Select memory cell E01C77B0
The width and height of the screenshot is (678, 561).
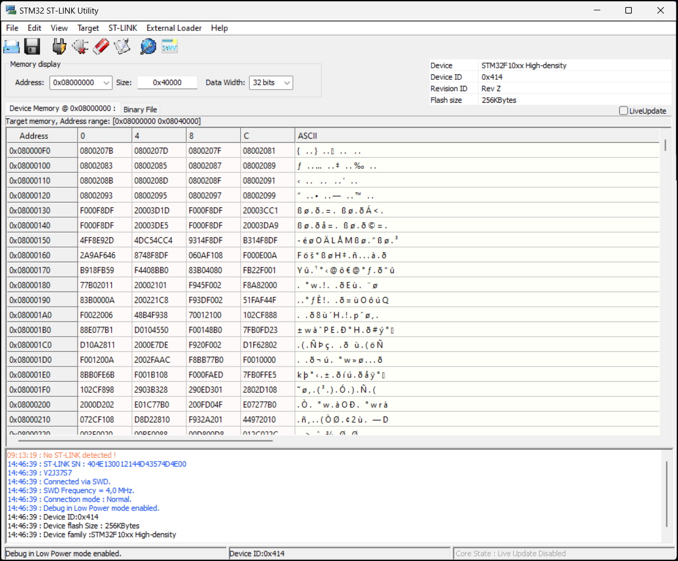pyautogui.click(x=159, y=405)
